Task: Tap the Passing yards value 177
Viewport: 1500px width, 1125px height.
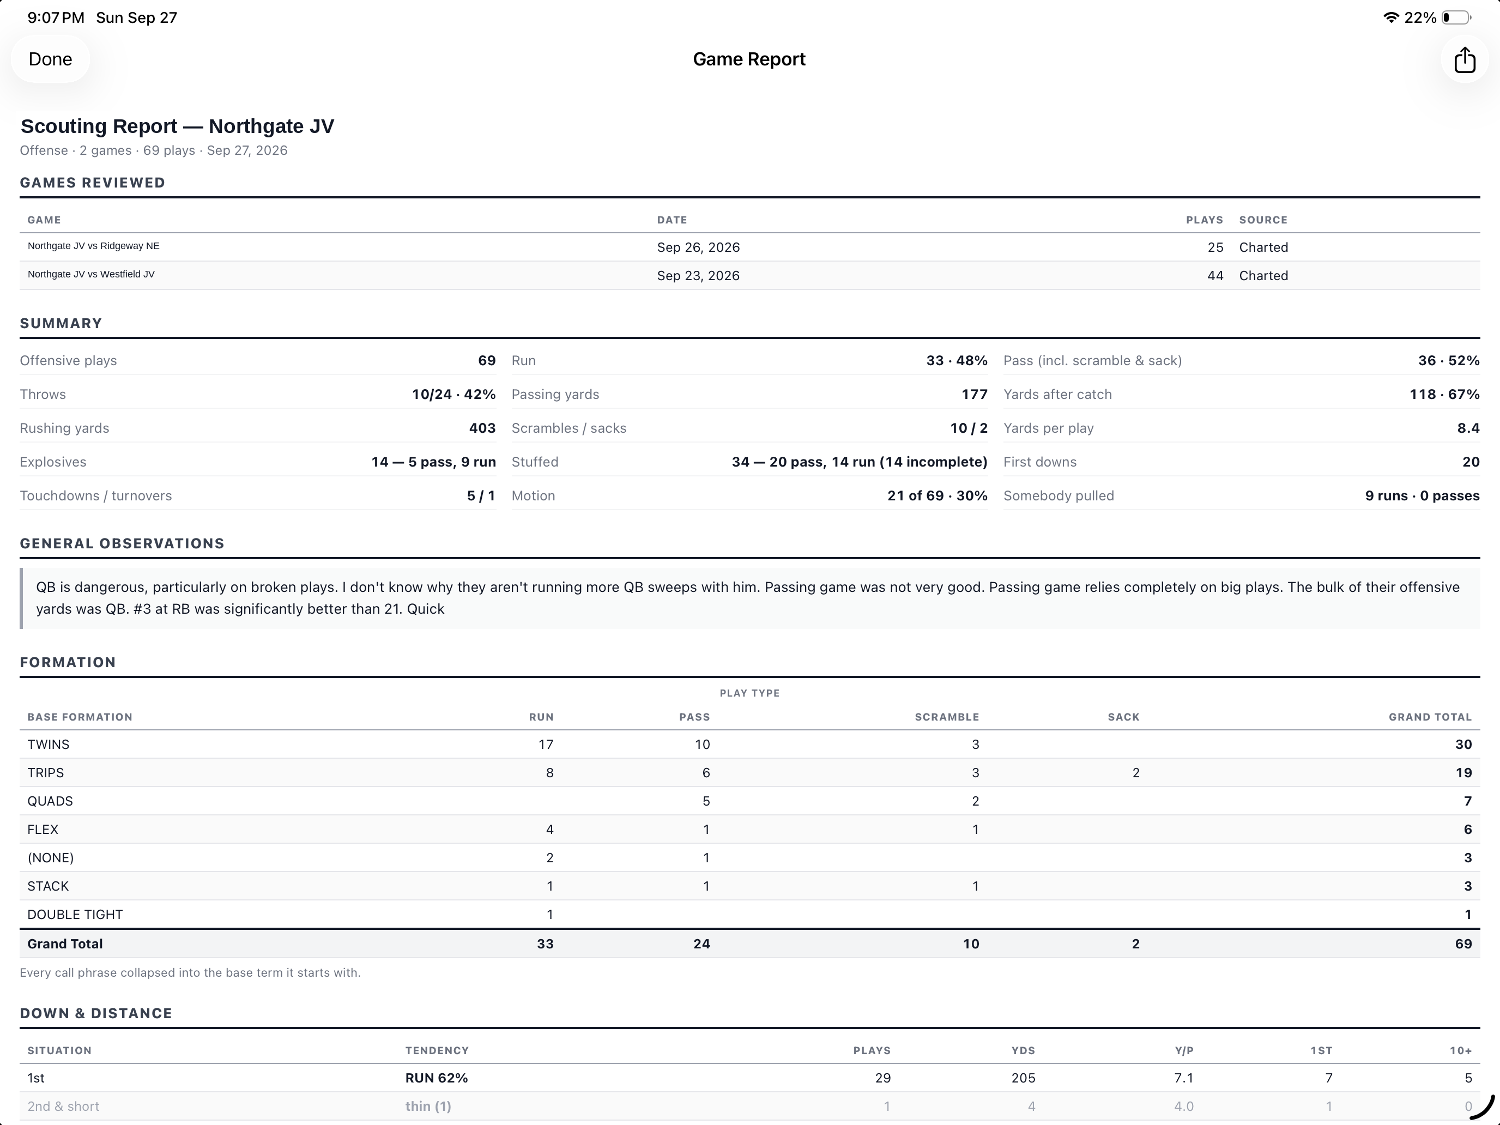Action: click(975, 394)
